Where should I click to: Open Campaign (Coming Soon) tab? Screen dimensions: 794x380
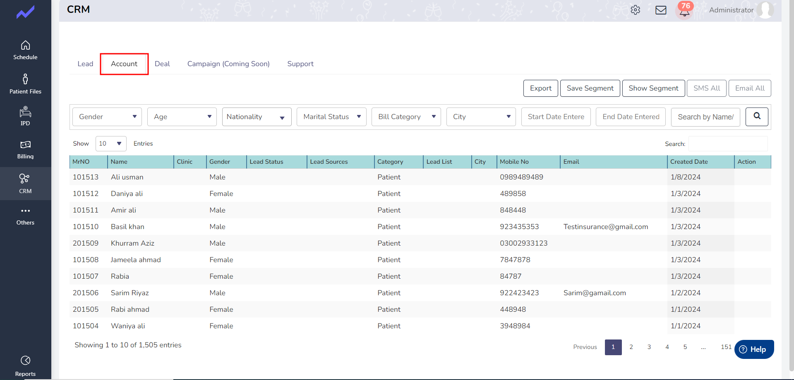pyautogui.click(x=228, y=64)
